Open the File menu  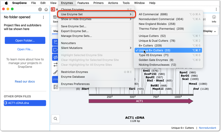34,3
